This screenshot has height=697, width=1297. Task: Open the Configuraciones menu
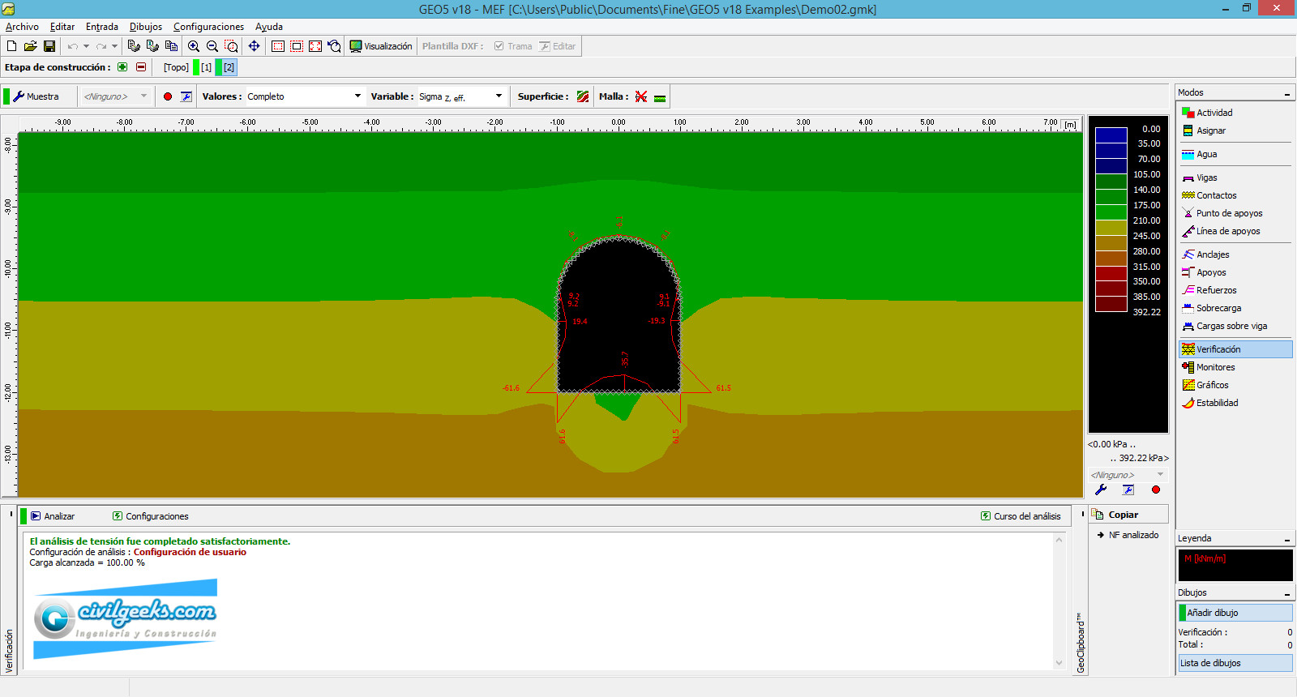tap(208, 27)
